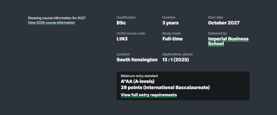Click the 'Minimum entry standard' heading
277x115 pixels.
tap(139, 76)
